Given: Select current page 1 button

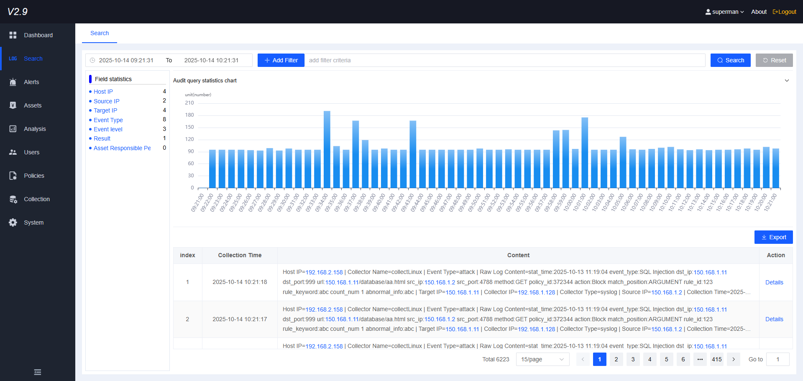Looking at the screenshot, I should click(x=600, y=359).
